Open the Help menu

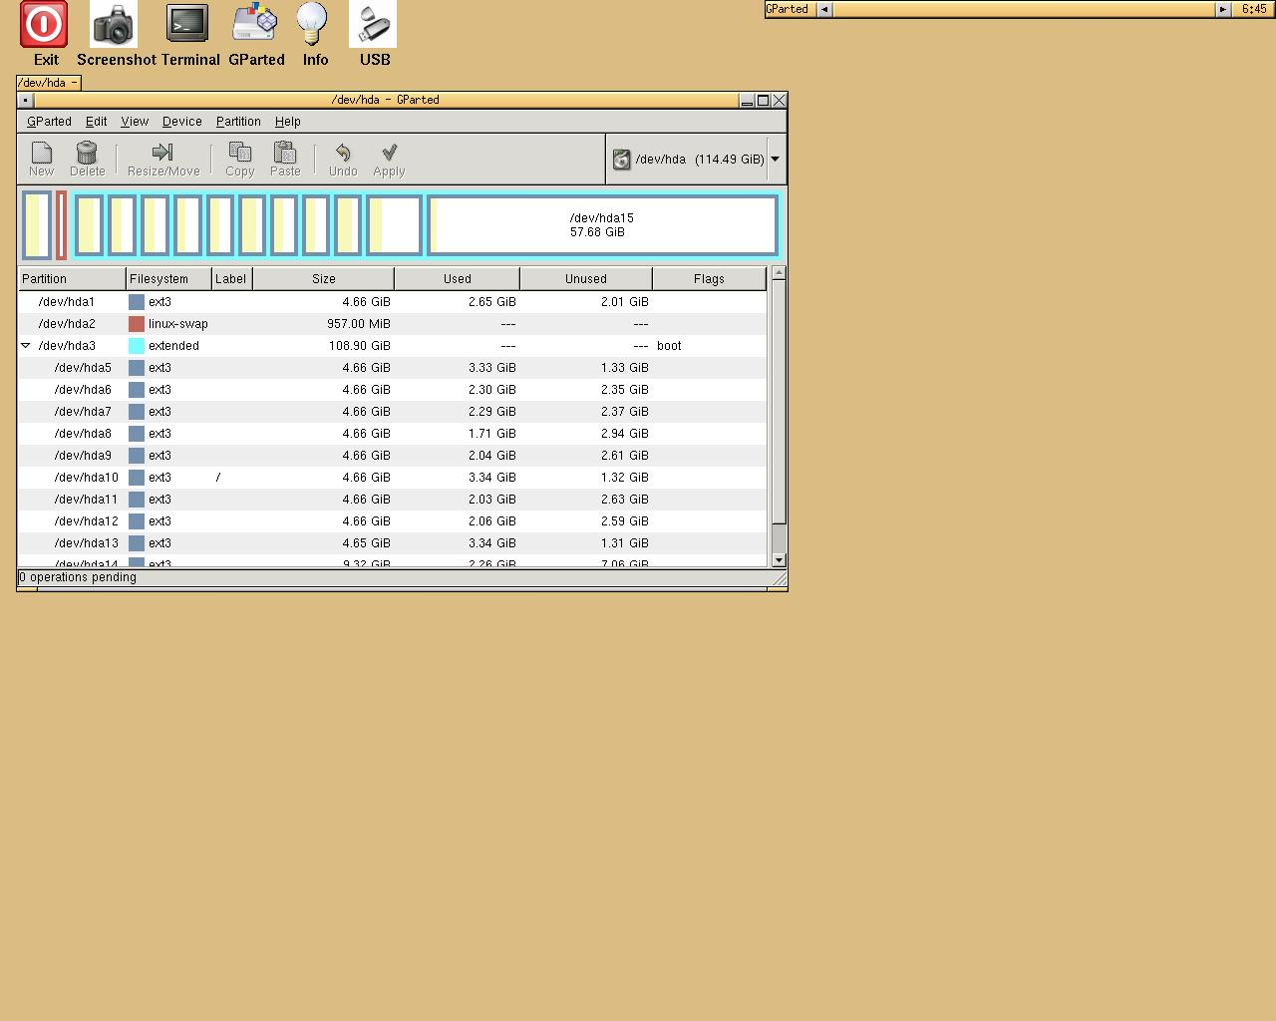pyautogui.click(x=288, y=122)
